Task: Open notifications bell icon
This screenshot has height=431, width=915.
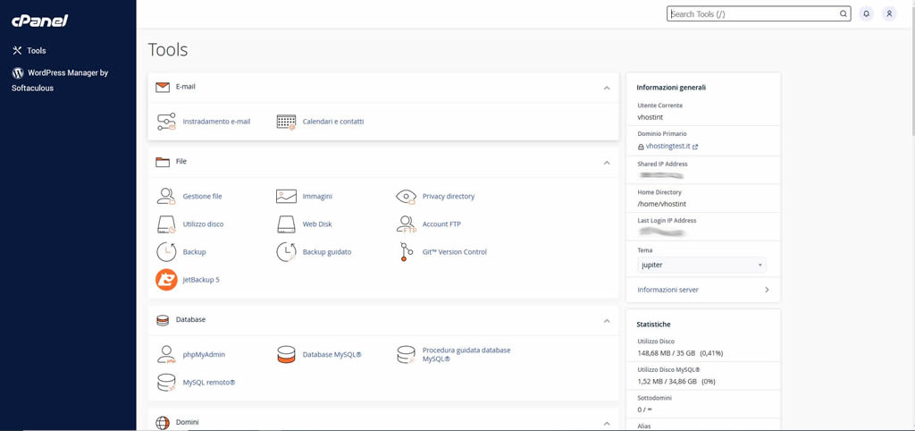Action: [x=867, y=14]
